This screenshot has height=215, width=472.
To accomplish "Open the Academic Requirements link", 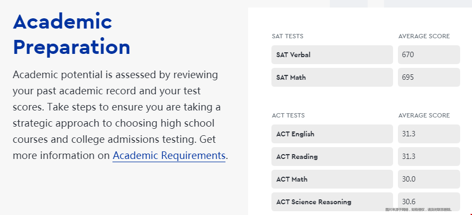I will 169,156.
